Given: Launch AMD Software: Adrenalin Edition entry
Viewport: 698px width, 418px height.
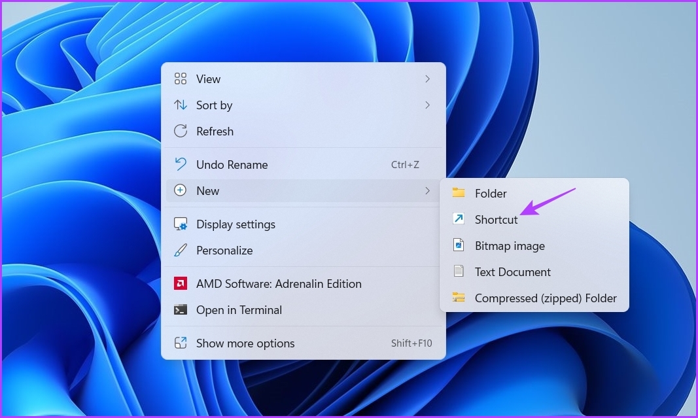Looking at the screenshot, I should tap(304, 283).
